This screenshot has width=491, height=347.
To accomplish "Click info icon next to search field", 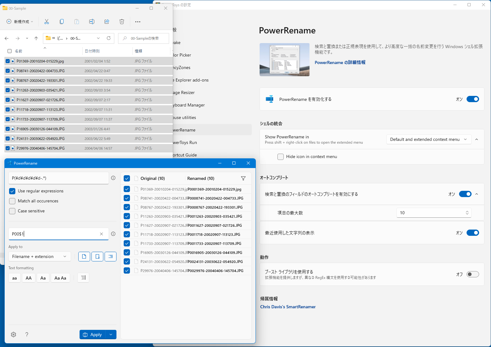I will tap(113, 178).
